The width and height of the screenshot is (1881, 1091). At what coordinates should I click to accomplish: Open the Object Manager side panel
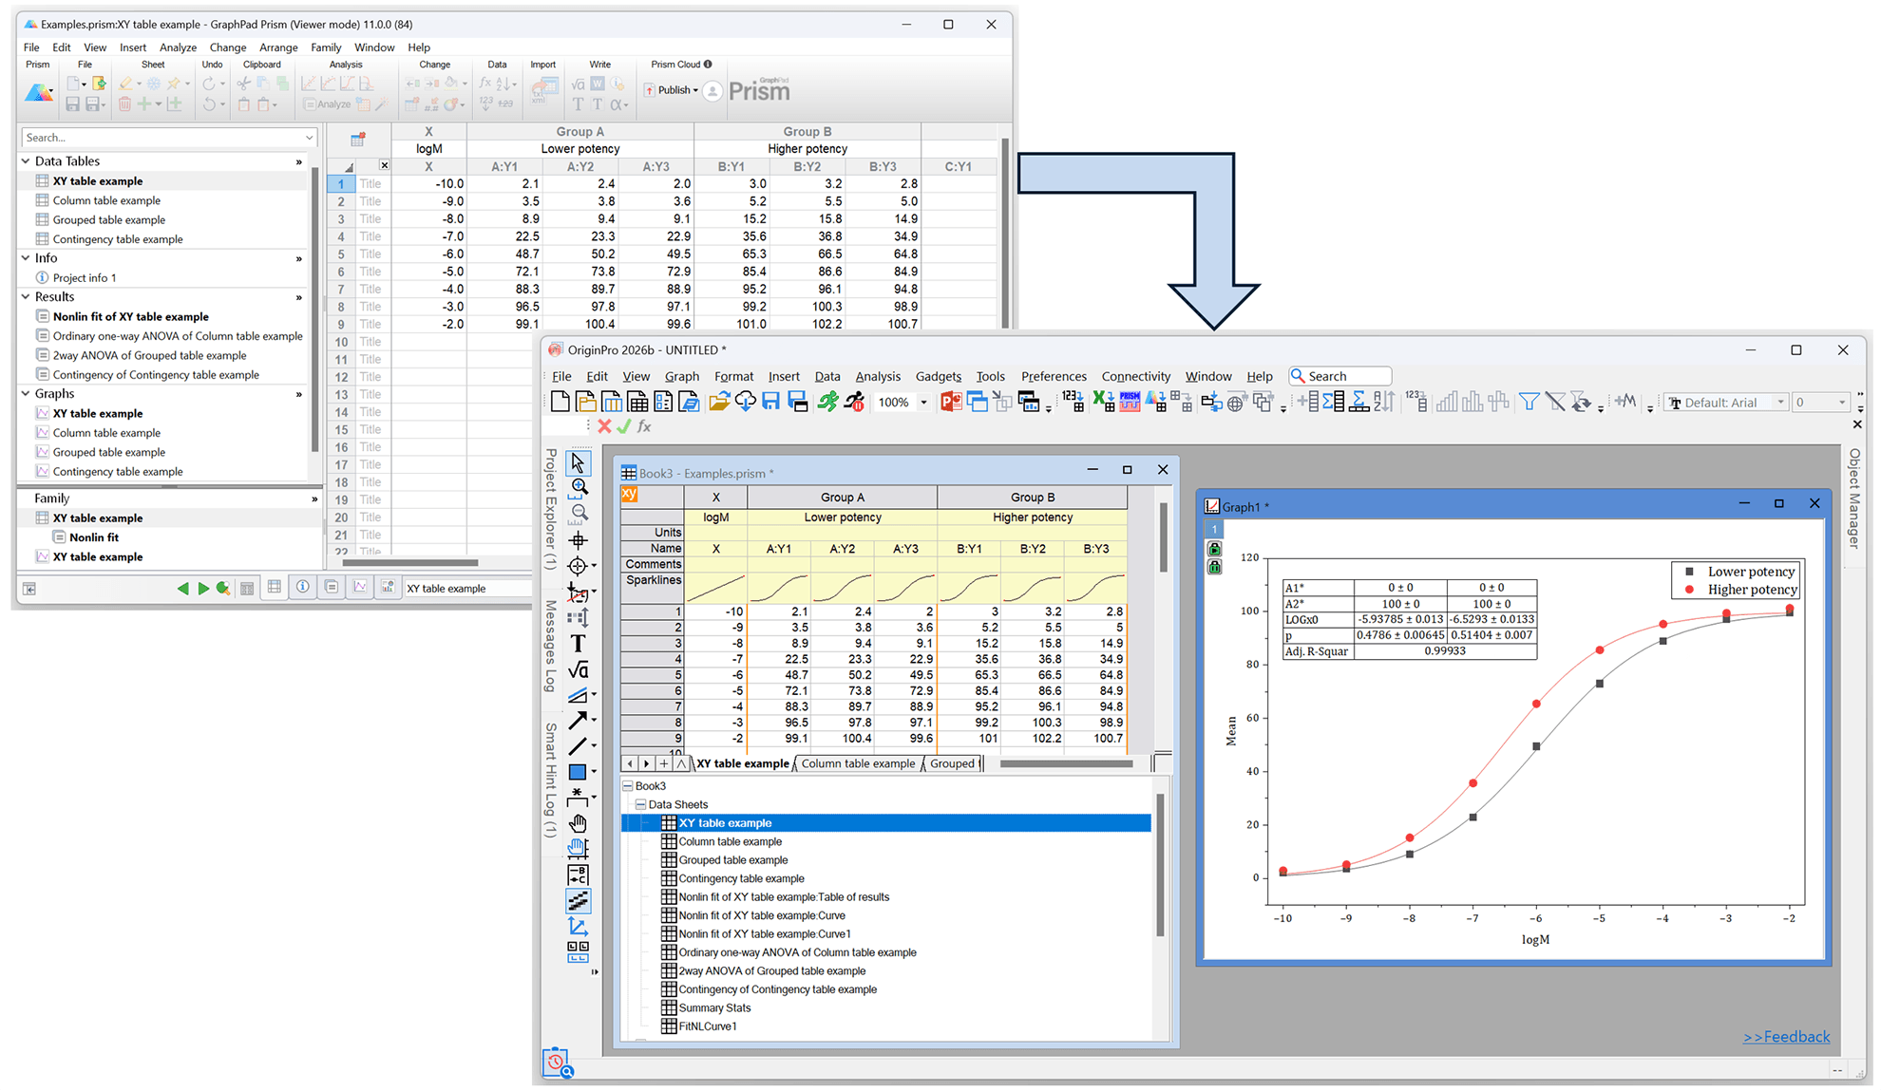[1853, 498]
